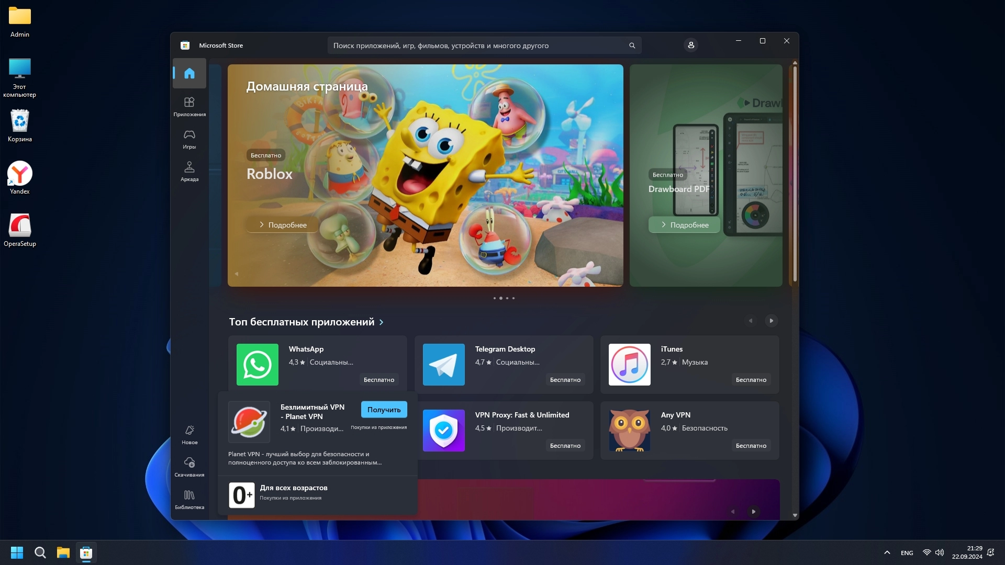Open the WhatsApp app card
Screen dimensions: 1005x565
(x=317, y=365)
